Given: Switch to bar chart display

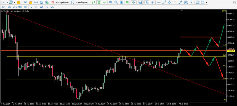Looking at the screenshot, I should coord(94,2).
